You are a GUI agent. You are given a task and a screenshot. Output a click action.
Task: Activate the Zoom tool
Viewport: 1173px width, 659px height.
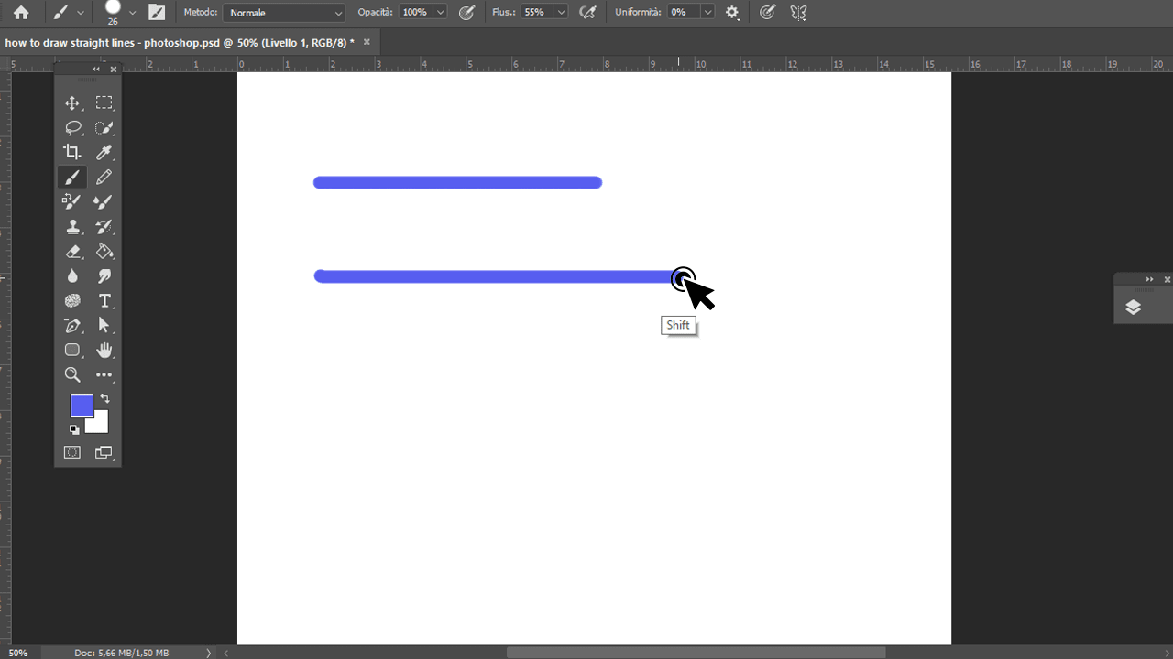[x=72, y=374]
